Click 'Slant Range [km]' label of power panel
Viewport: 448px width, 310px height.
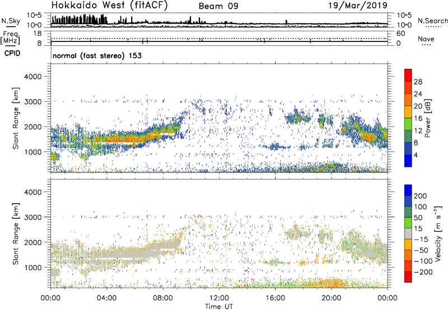tap(16, 118)
